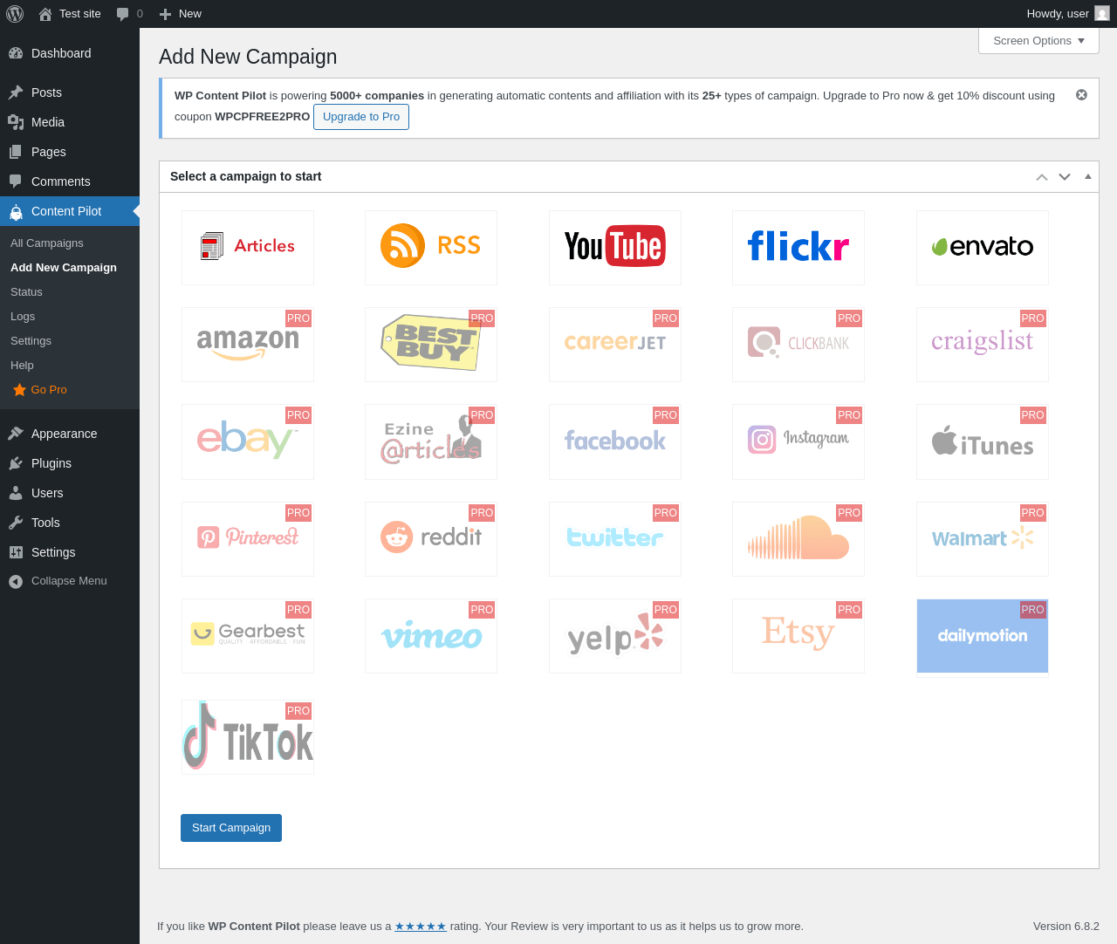Image resolution: width=1117 pixels, height=944 pixels.
Task: Move campaign panel up with arrow
Action: [x=1042, y=177]
